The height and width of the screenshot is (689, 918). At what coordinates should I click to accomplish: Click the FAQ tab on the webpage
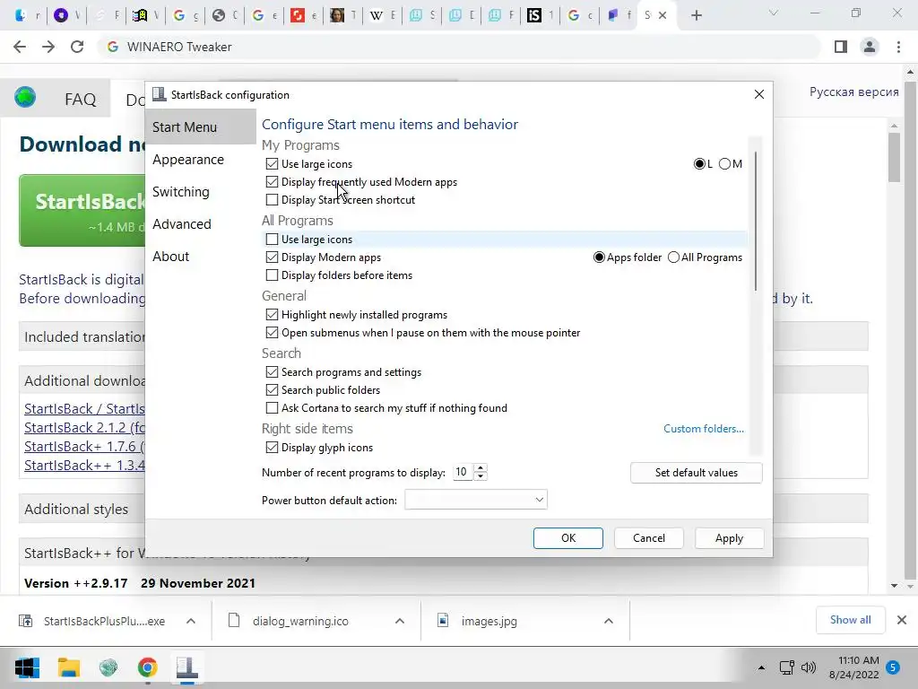coord(80,99)
